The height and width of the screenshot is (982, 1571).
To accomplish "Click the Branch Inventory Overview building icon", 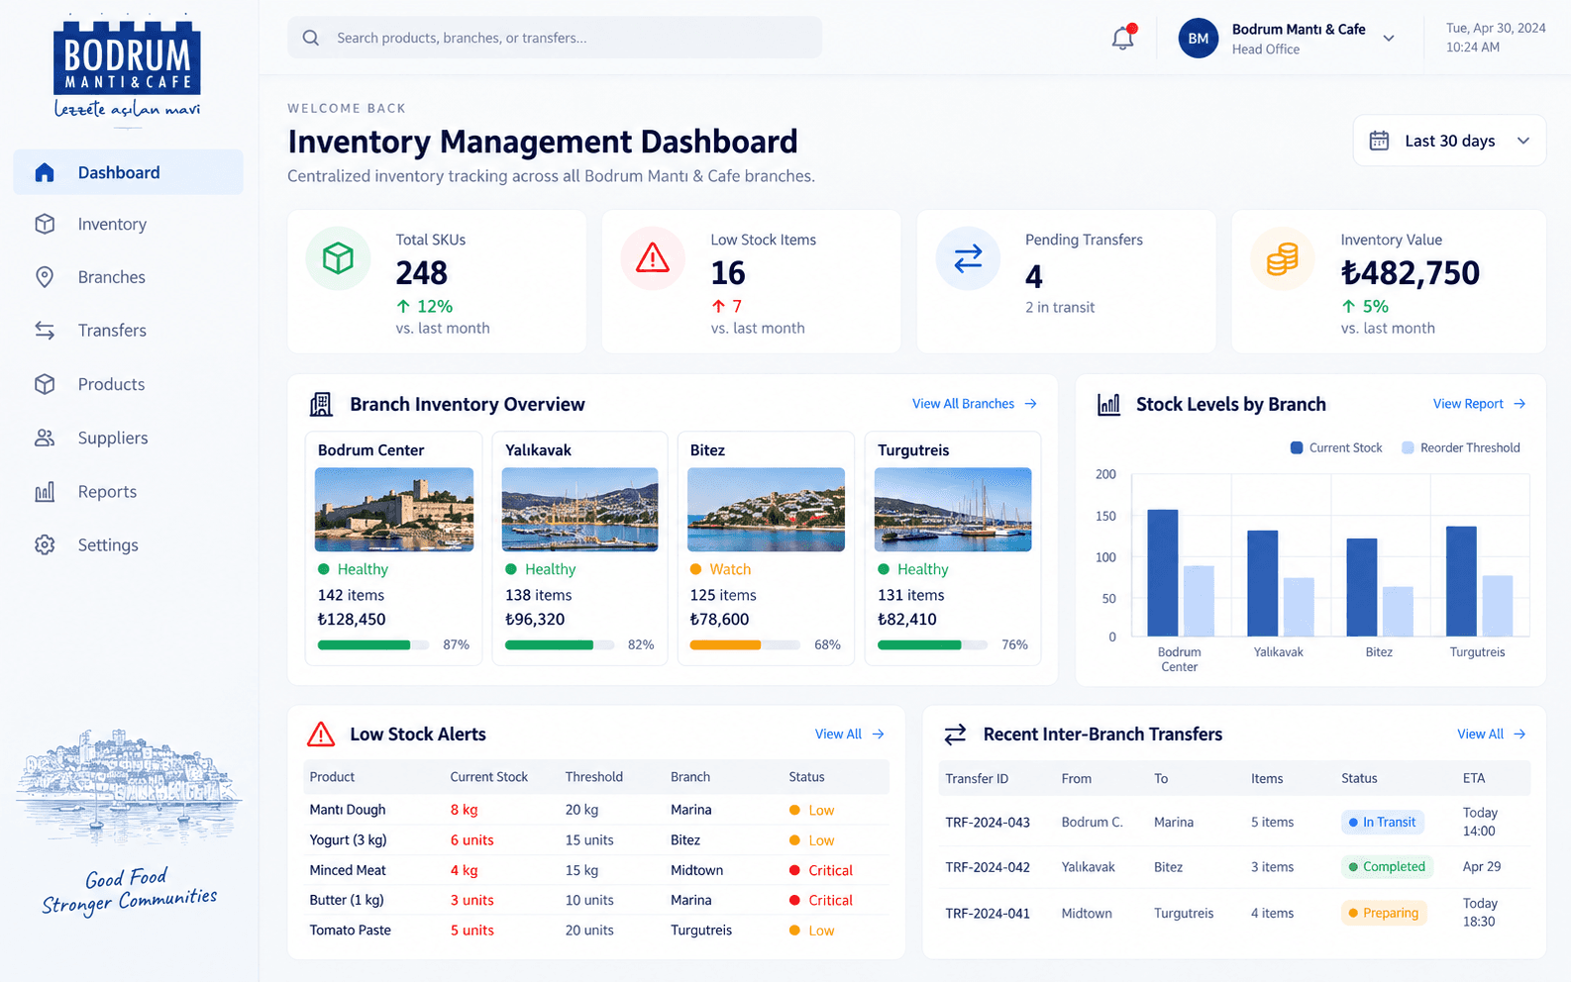I will click(321, 404).
